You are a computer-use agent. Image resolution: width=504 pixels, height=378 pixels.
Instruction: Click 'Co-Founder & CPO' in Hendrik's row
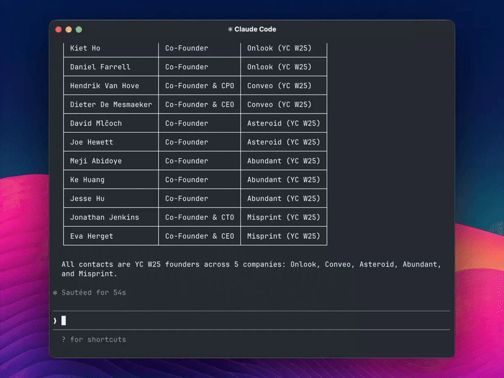(200, 86)
